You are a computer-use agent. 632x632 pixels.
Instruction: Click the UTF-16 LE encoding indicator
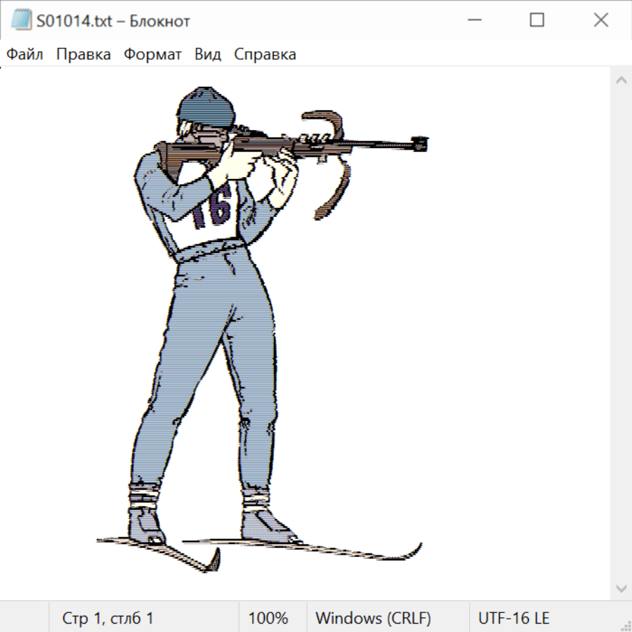(514, 619)
